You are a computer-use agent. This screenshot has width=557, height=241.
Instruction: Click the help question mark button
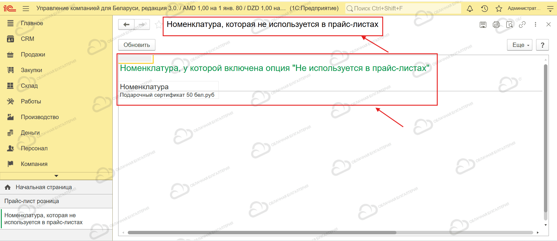coord(542,45)
